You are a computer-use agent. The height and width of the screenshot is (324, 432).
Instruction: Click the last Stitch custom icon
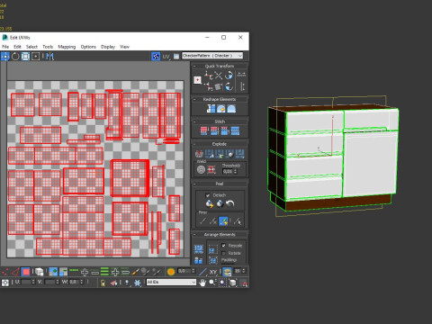[235, 130]
